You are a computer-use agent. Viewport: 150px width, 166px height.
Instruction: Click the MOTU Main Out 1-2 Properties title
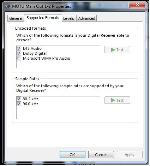pos(42,6)
